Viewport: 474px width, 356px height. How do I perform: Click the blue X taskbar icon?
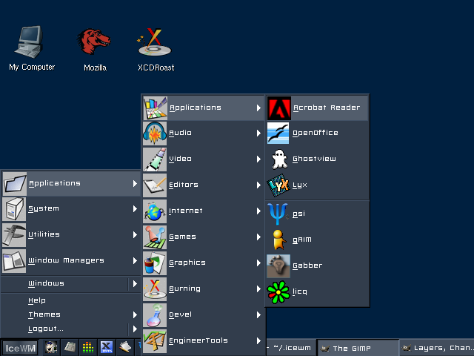[x=107, y=347]
